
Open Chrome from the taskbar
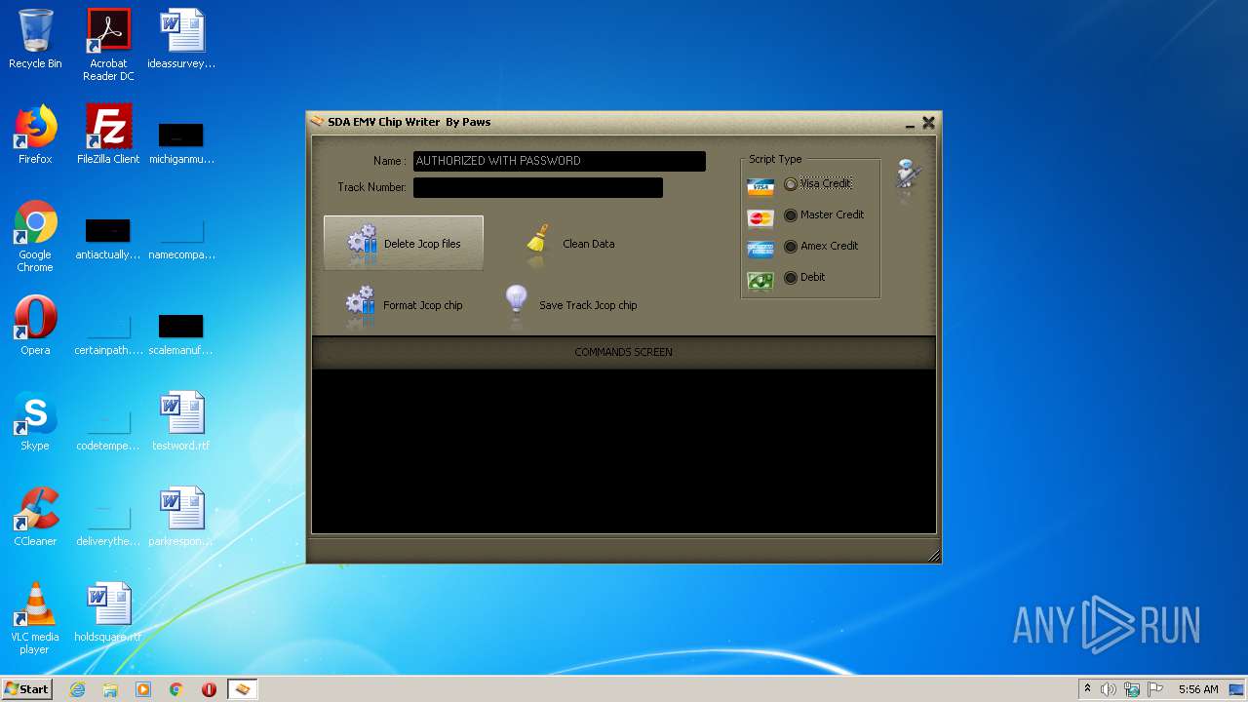pyautogui.click(x=176, y=689)
